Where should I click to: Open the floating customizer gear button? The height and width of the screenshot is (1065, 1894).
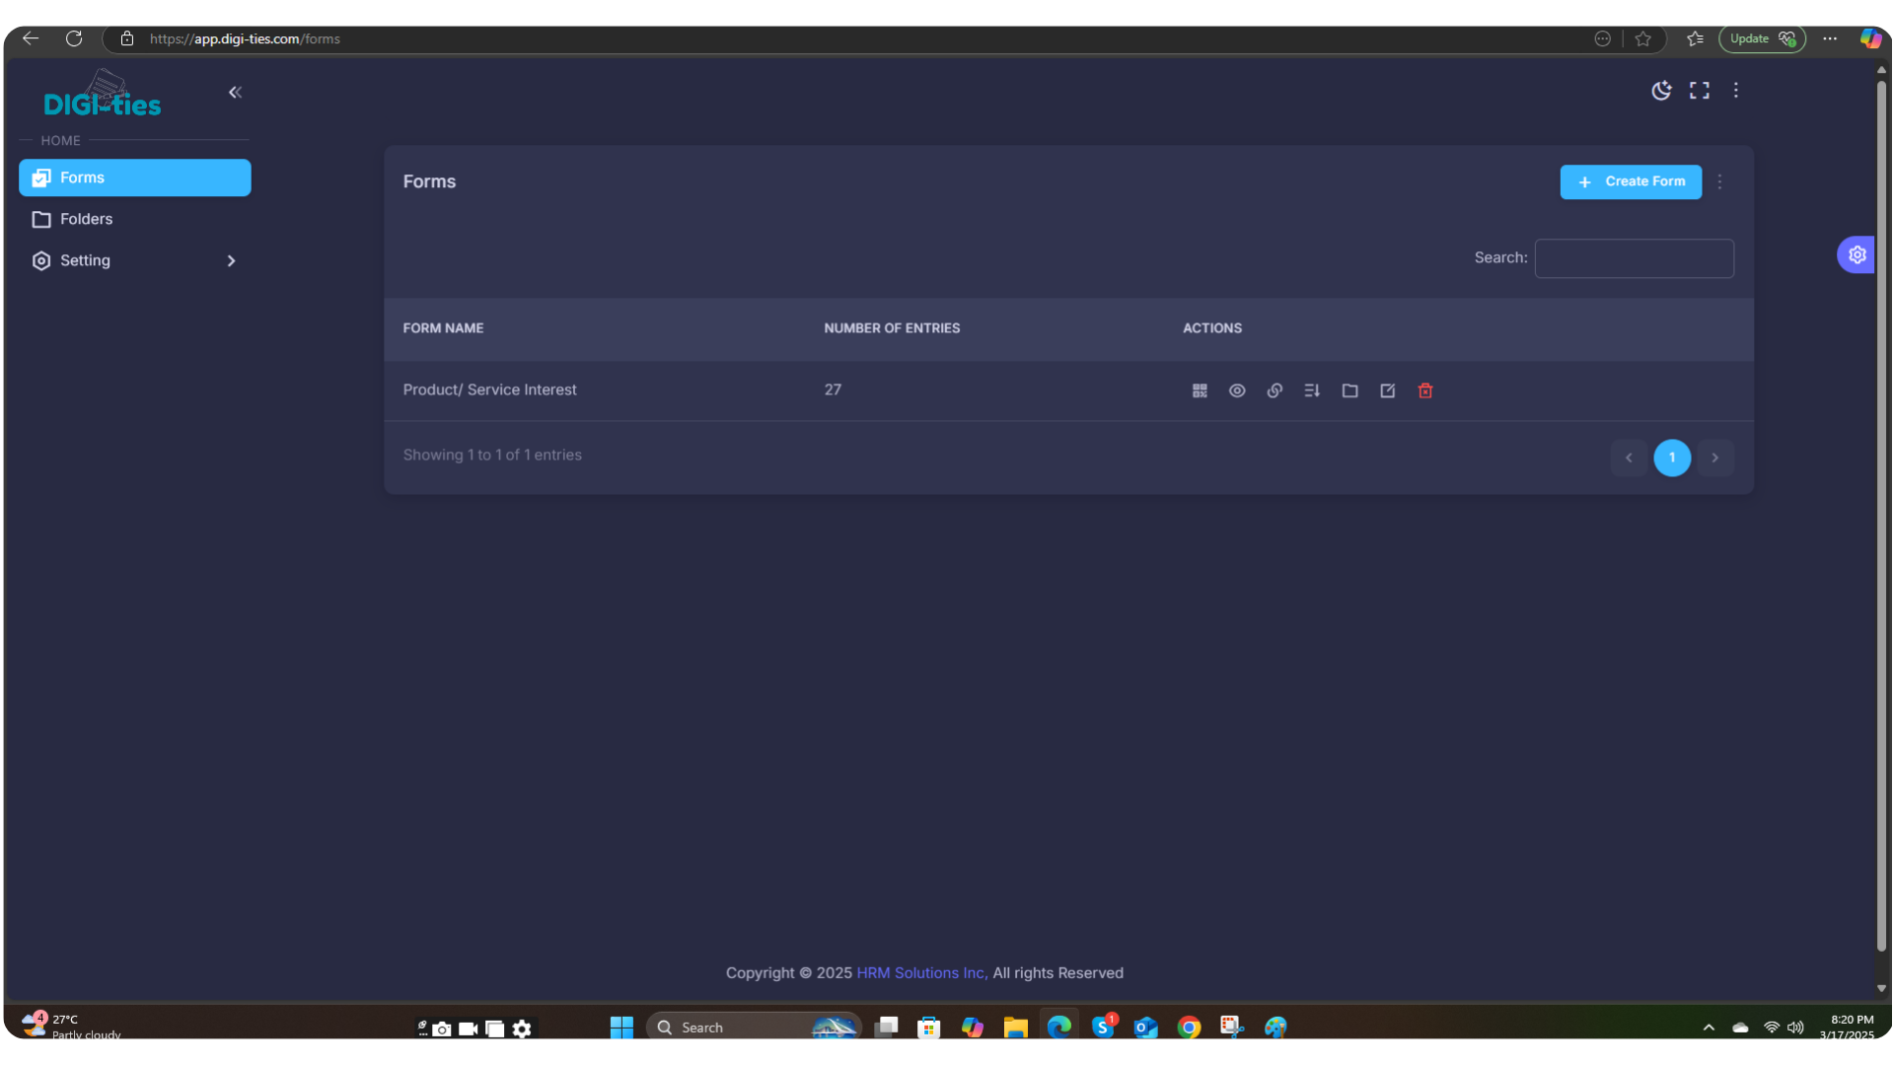pyautogui.click(x=1857, y=255)
